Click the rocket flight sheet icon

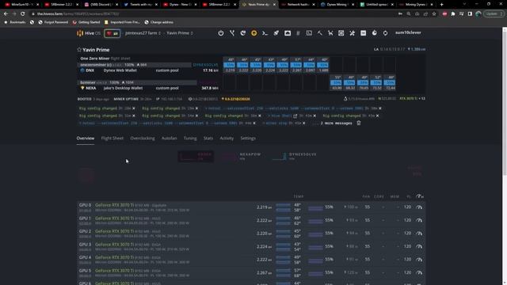pos(276,33)
